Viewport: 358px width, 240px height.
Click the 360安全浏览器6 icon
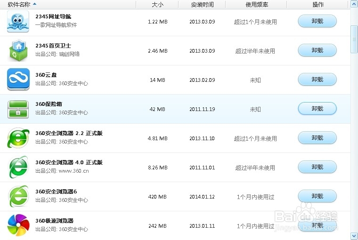point(18,196)
